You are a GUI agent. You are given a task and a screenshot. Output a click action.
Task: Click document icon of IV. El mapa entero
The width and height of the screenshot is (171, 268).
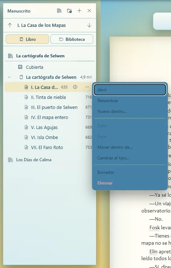pyautogui.click(x=26, y=118)
